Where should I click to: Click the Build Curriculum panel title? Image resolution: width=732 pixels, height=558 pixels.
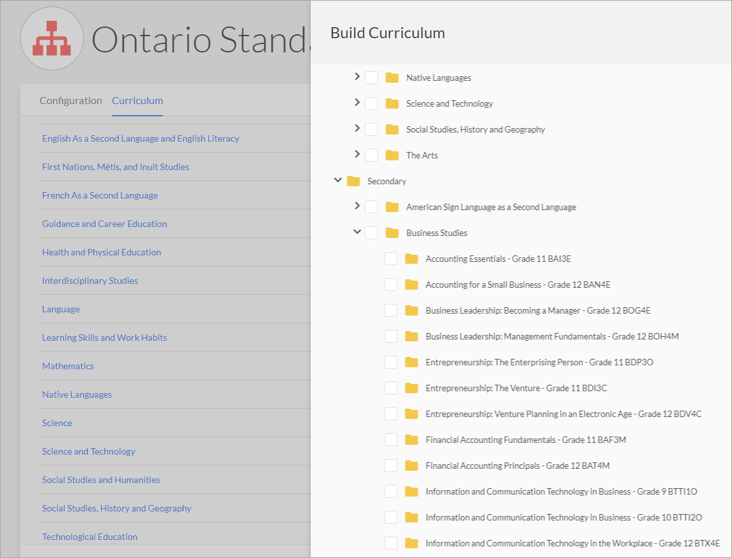tap(388, 33)
